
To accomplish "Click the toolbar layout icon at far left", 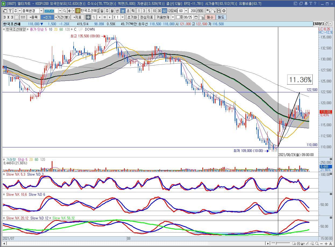I will tap(5, 11).
